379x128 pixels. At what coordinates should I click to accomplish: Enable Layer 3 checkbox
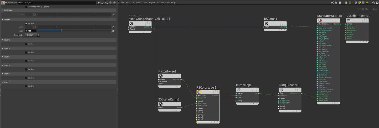[26, 52]
